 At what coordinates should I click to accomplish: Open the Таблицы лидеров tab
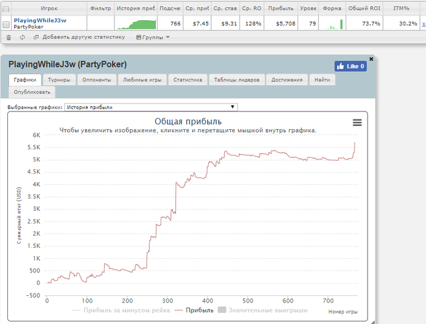[237, 80]
